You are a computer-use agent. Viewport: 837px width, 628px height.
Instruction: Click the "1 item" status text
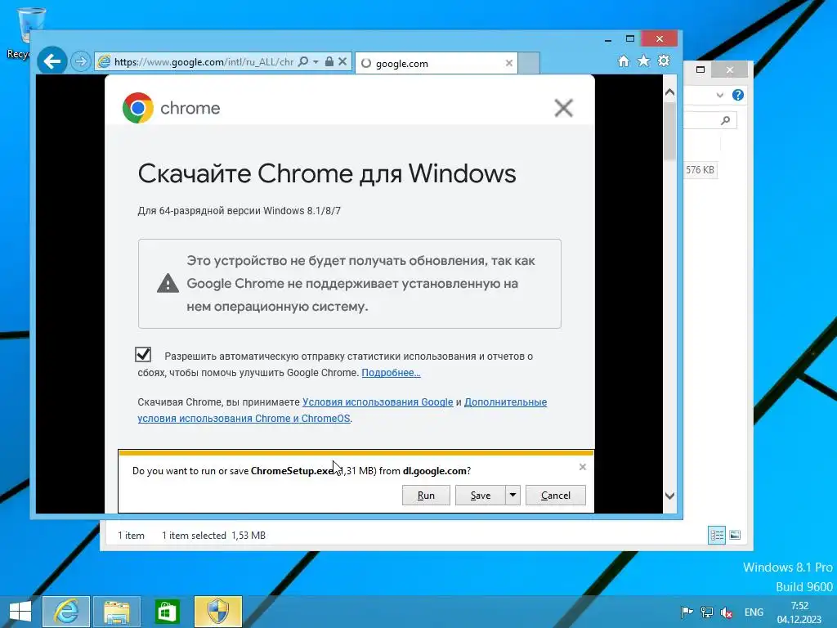point(132,535)
